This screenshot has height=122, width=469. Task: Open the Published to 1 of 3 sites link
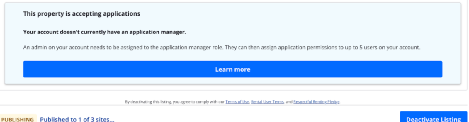coord(77,119)
